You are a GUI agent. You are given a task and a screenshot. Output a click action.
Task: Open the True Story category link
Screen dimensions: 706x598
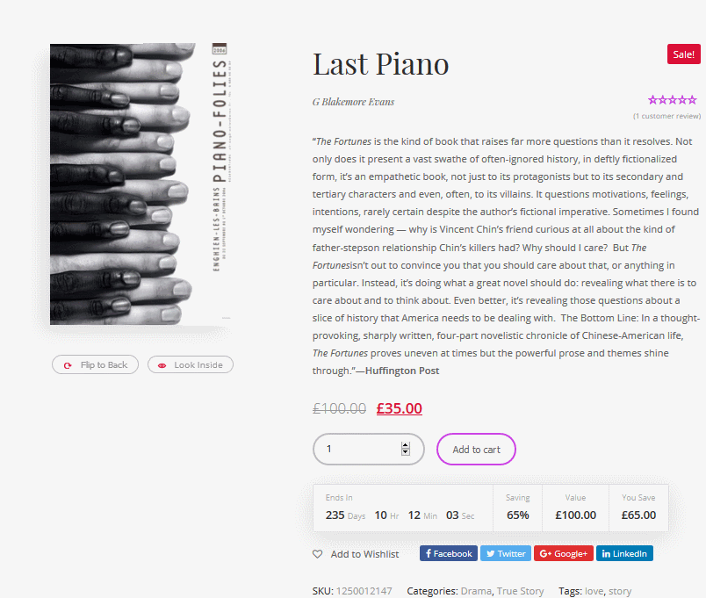click(x=520, y=591)
